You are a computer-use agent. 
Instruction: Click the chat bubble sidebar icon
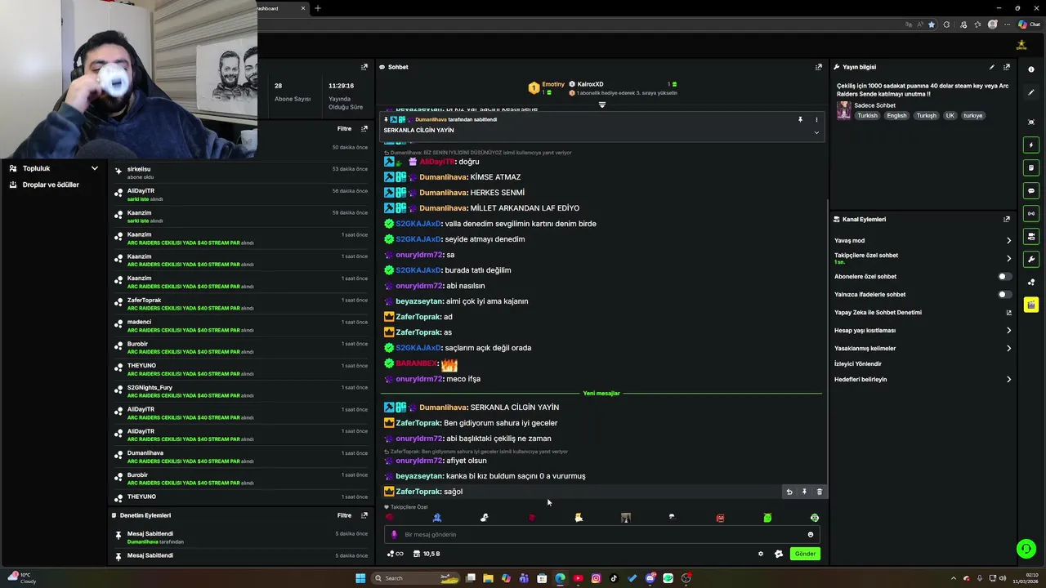coord(1031,190)
